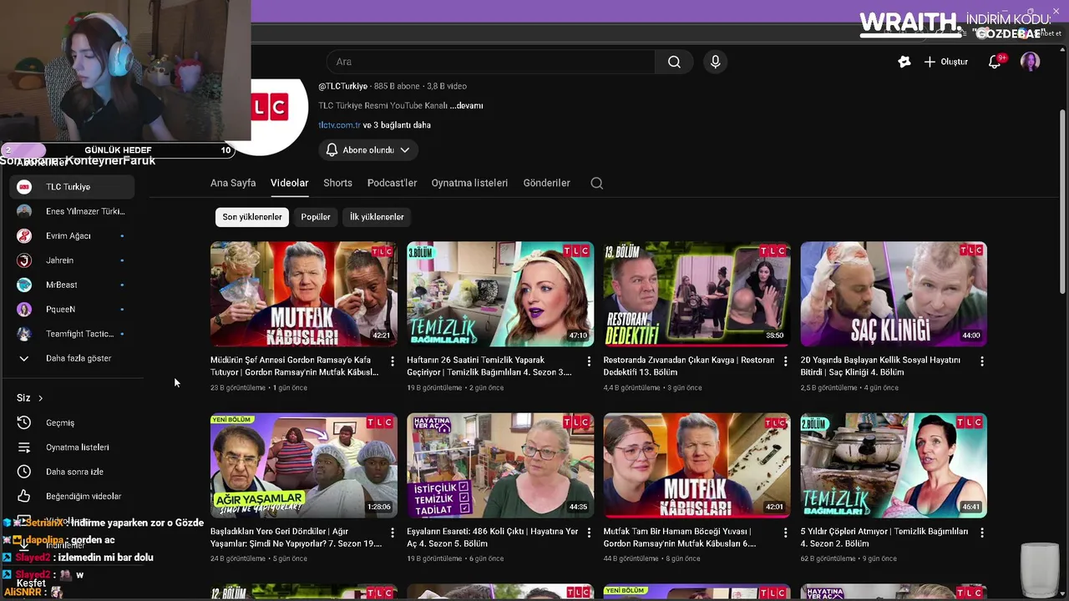This screenshot has width=1069, height=601.
Task: Open Restoranda Zıvanadan Çıkan Kavga video title
Action: [689, 366]
